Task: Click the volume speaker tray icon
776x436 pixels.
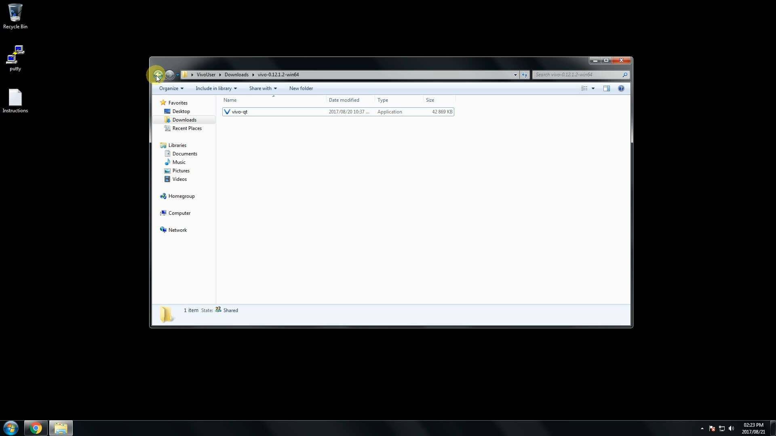Action: pyautogui.click(x=731, y=428)
